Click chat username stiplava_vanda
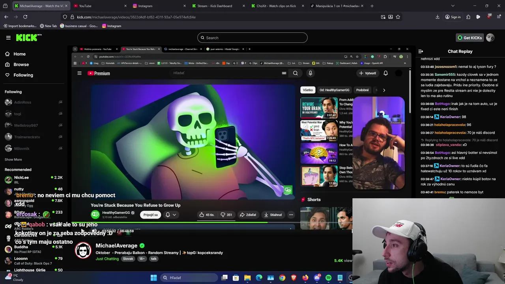 pos(448,145)
